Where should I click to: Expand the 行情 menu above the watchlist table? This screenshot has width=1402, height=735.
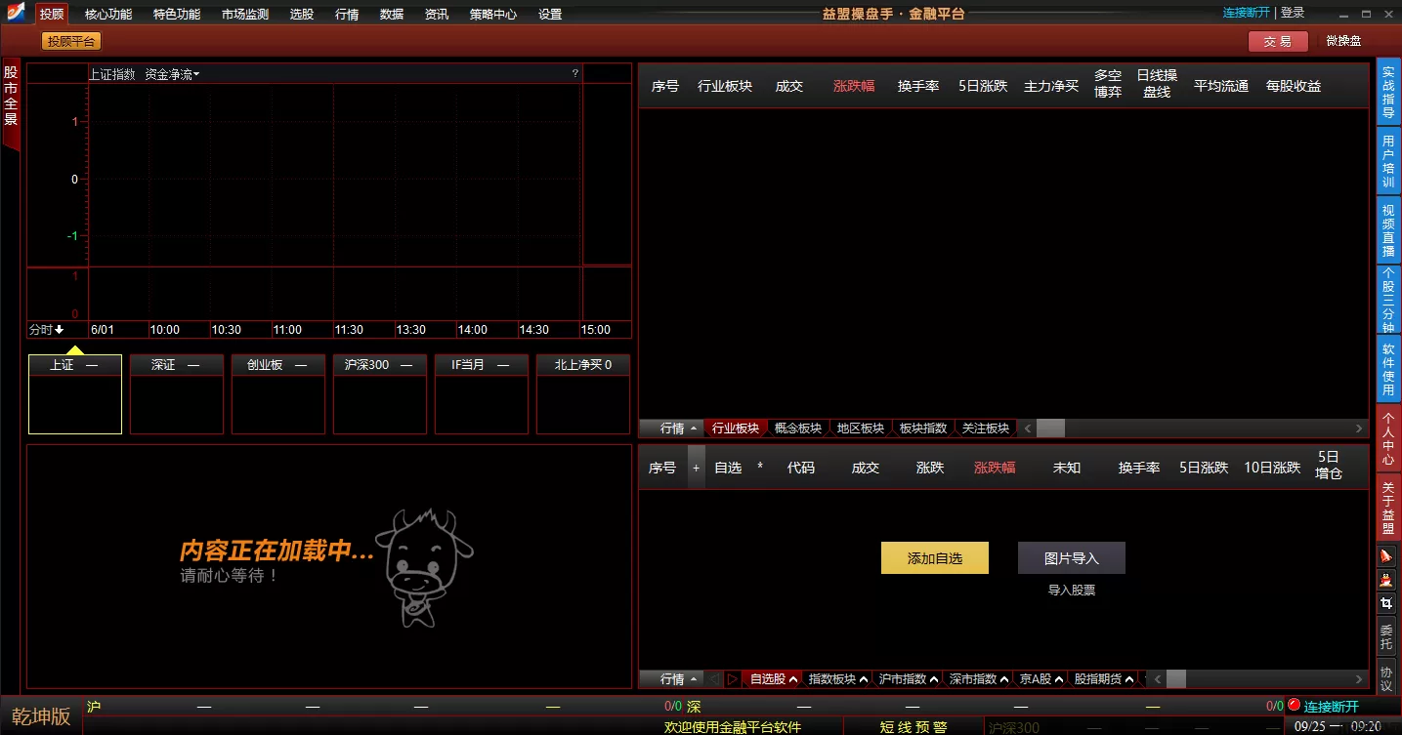coord(679,679)
